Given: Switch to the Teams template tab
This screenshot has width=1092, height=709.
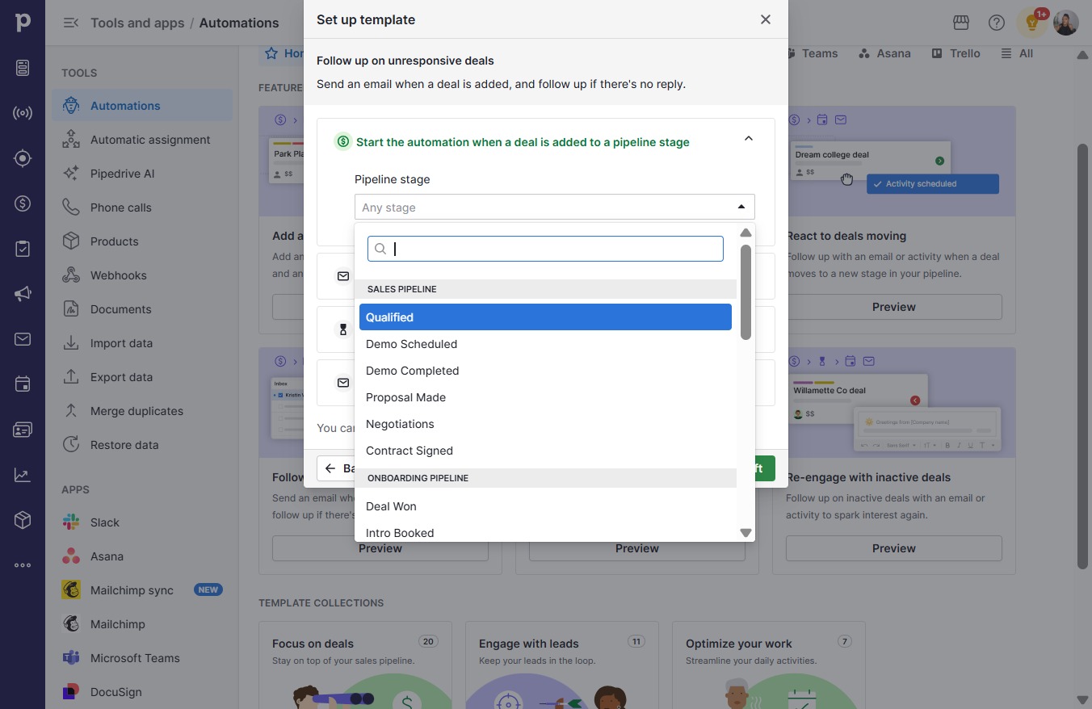Looking at the screenshot, I should (x=813, y=53).
